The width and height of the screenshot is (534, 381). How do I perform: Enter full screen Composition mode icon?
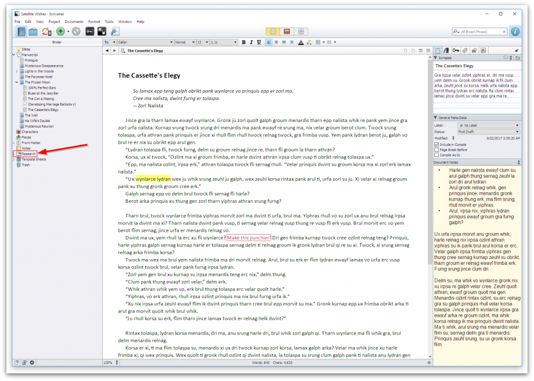click(102, 31)
